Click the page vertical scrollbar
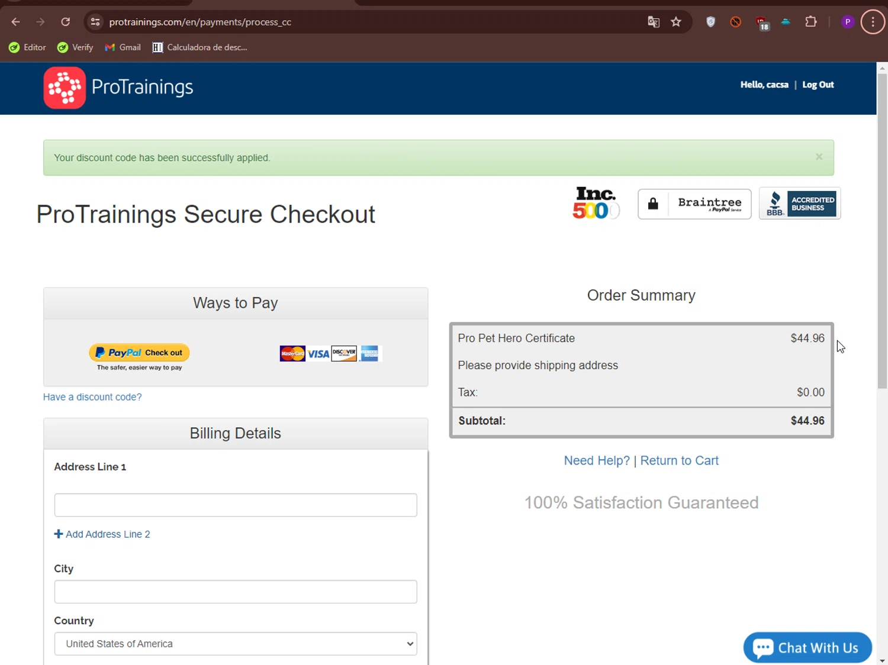 point(882,231)
